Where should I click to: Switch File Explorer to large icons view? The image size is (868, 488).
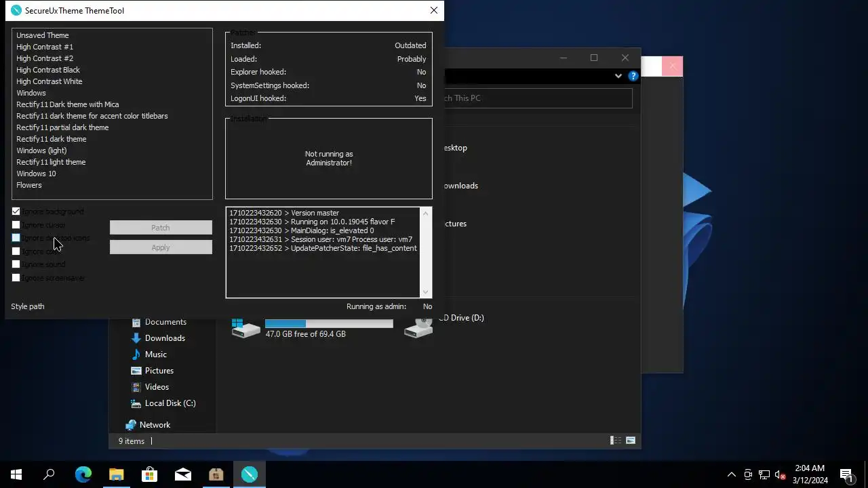coord(631,441)
